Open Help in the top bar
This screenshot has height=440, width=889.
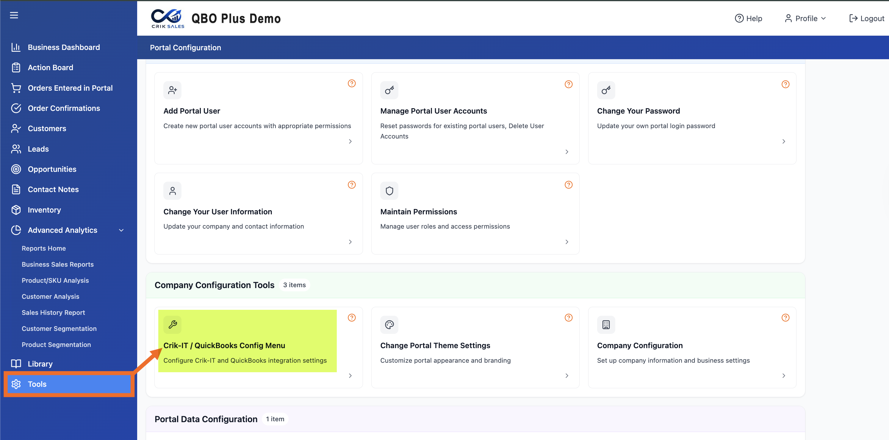tap(748, 18)
